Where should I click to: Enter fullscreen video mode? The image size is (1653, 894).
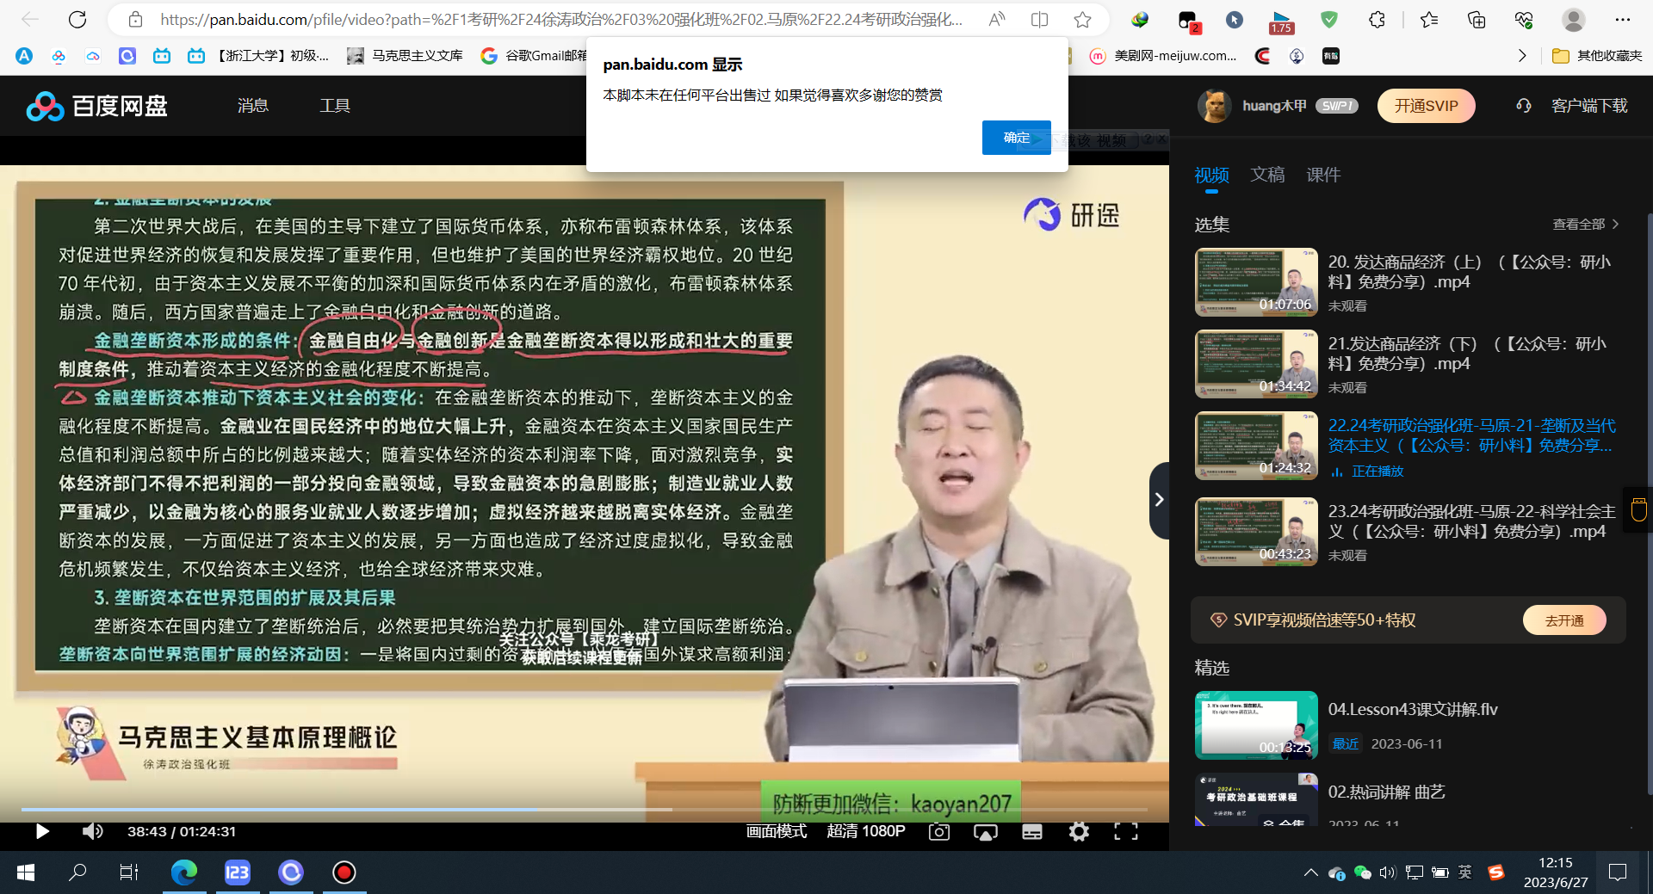[1125, 831]
